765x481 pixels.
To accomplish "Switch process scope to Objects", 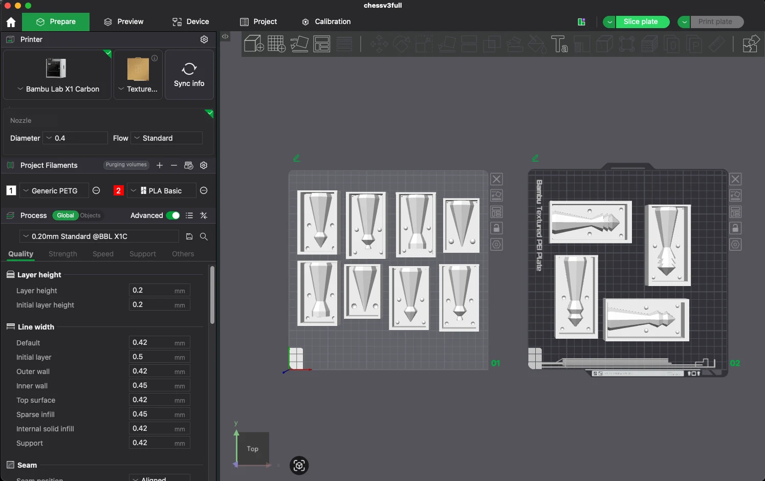I will click(x=91, y=215).
